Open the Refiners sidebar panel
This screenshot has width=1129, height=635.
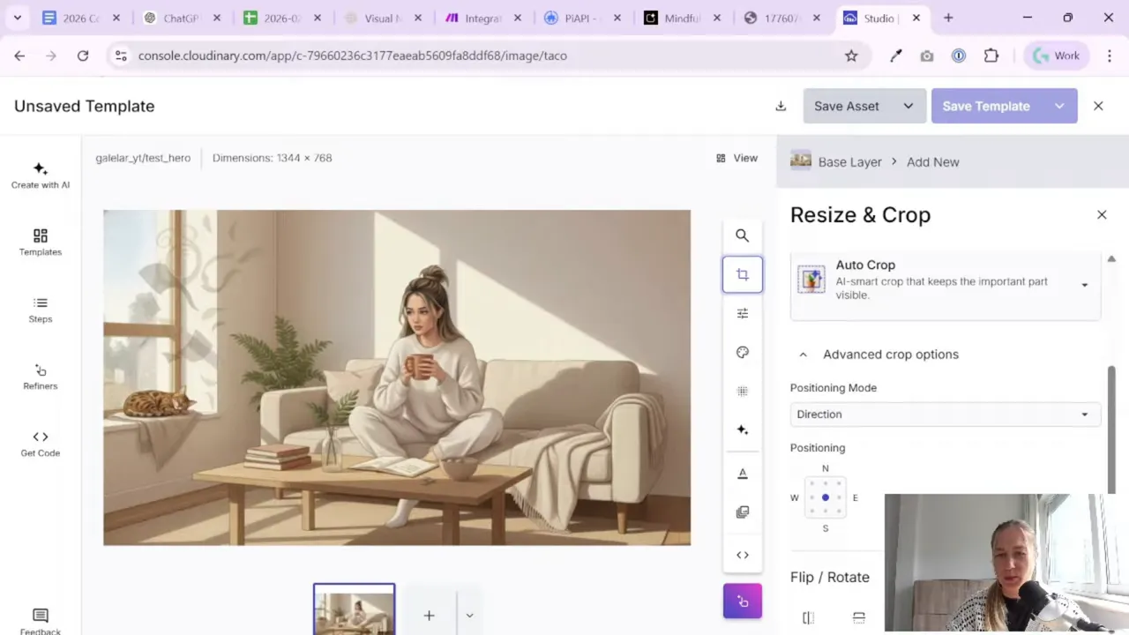(x=41, y=377)
